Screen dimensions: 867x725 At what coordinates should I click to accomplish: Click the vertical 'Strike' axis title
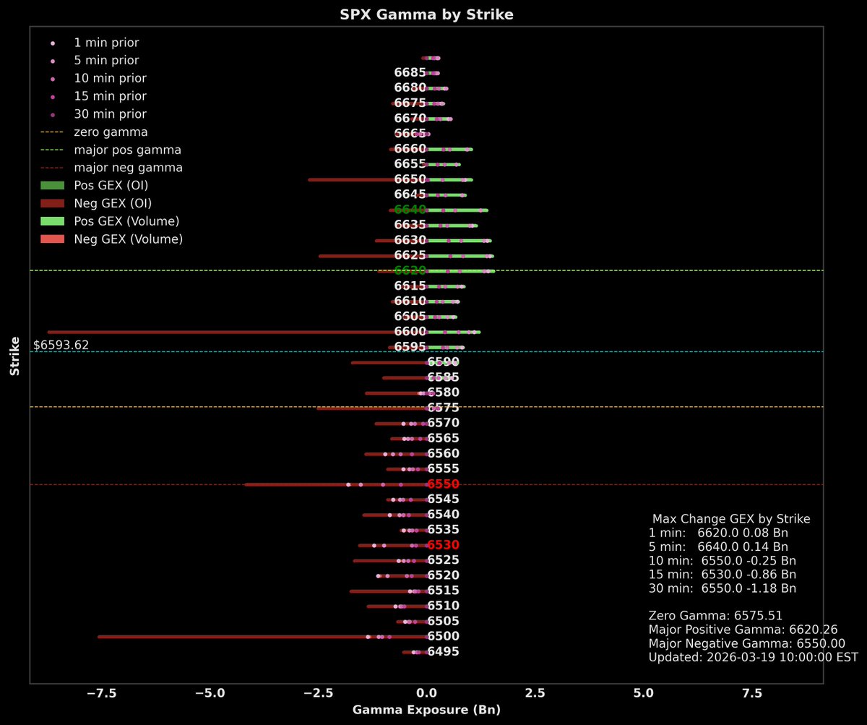point(14,355)
